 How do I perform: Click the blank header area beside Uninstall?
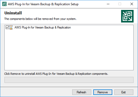coord(70,13)
